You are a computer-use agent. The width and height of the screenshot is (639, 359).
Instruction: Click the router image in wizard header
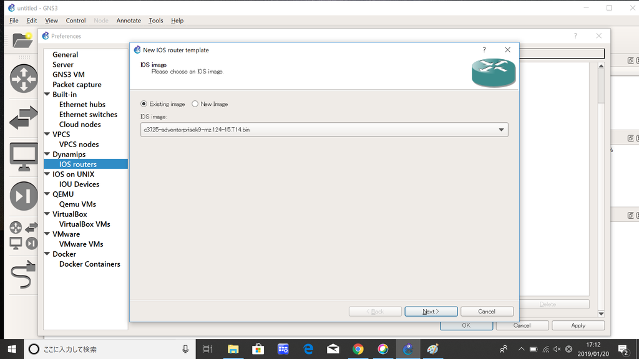click(493, 72)
